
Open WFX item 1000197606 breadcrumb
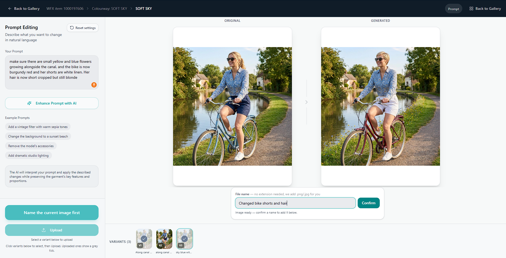pyautogui.click(x=65, y=9)
